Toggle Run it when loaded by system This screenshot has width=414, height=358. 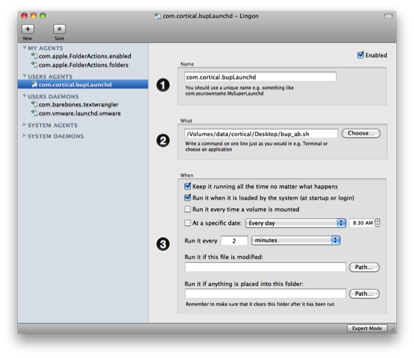[188, 198]
